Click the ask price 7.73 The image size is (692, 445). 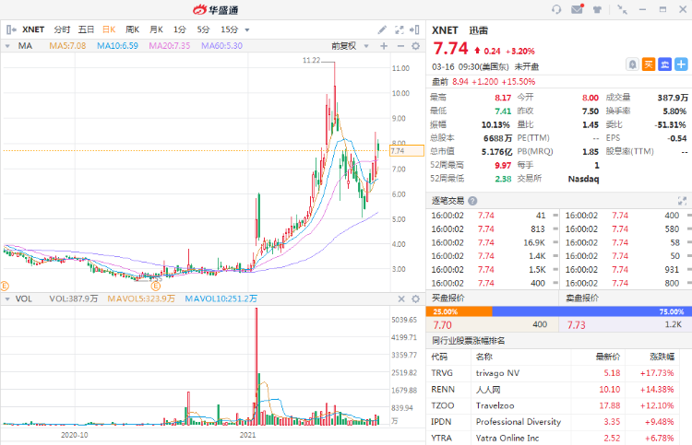point(576,325)
